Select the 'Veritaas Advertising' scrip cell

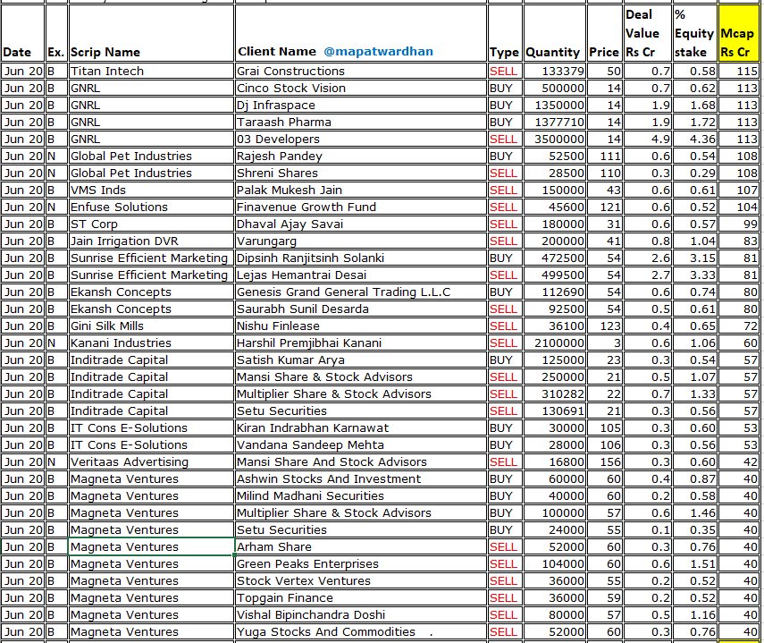point(151,462)
